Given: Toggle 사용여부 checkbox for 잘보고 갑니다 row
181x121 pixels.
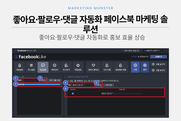Looking at the screenshot, I should 73,93.
